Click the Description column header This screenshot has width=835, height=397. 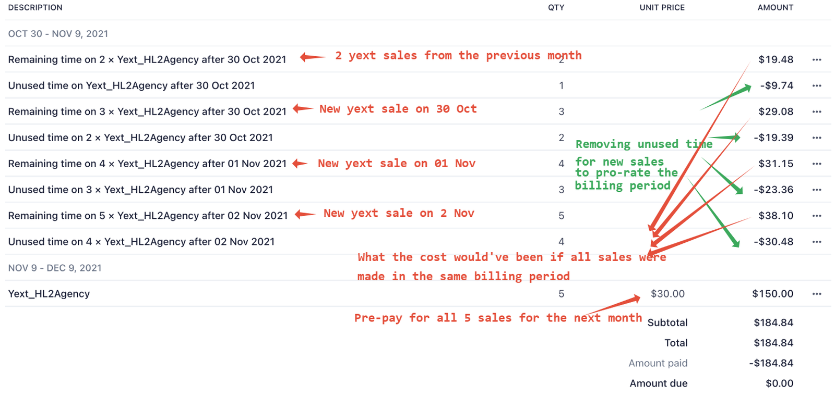[x=35, y=8]
